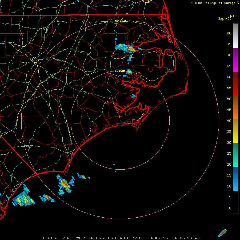Click scale value 25
Viewport: 240px width, 240px height.
tap(229, 154)
